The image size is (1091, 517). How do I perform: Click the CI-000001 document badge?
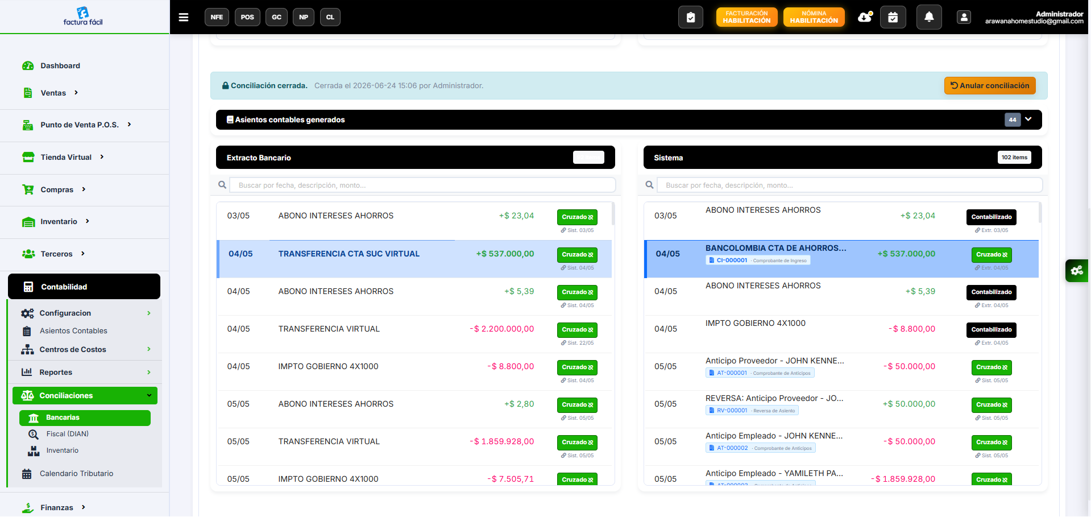(x=758, y=260)
